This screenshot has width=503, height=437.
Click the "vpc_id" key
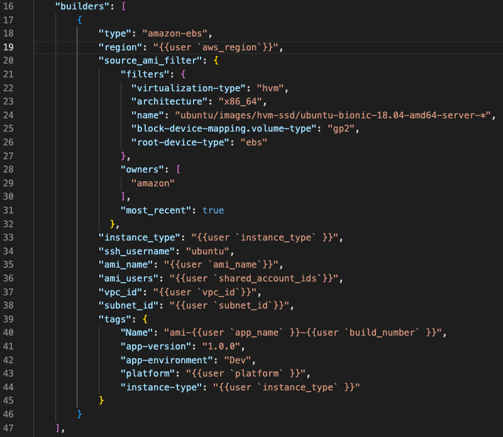[x=120, y=292]
